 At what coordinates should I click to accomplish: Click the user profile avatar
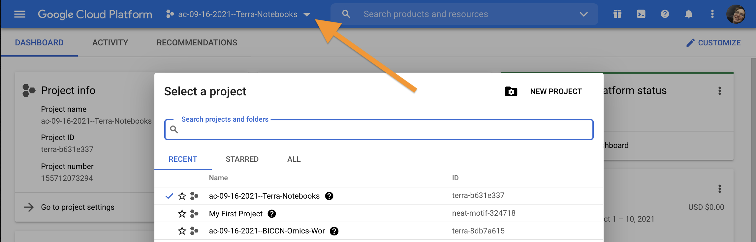[x=736, y=14]
